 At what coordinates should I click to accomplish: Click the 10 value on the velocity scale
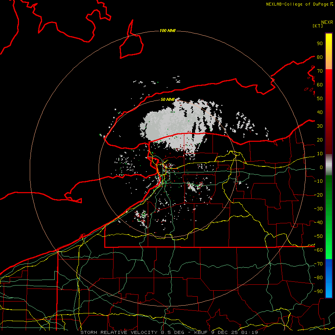(320, 154)
